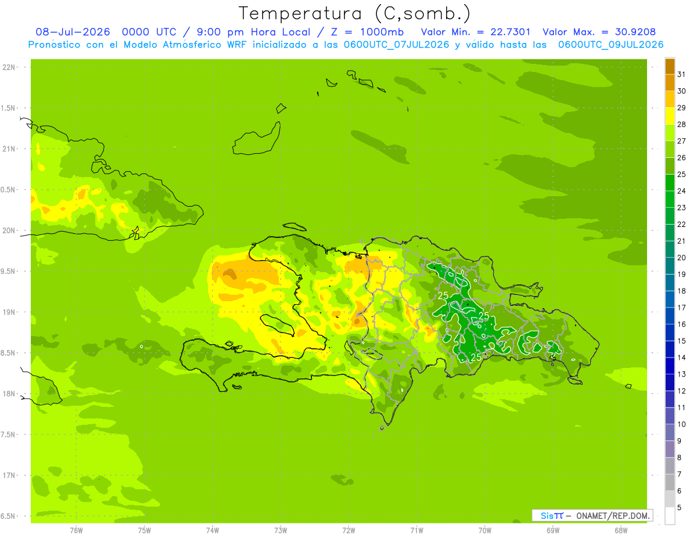Select the legend swatch between 17 and 18

(x=670, y=299)
